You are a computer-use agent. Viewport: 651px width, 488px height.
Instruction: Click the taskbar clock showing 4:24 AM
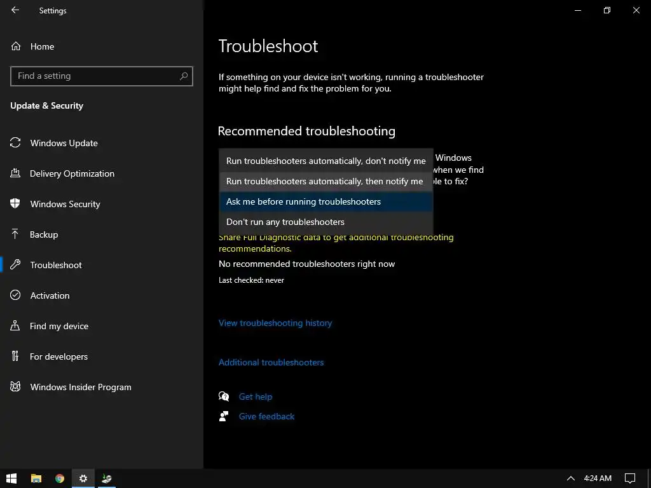pyautogui.click(x=598, y=478)
